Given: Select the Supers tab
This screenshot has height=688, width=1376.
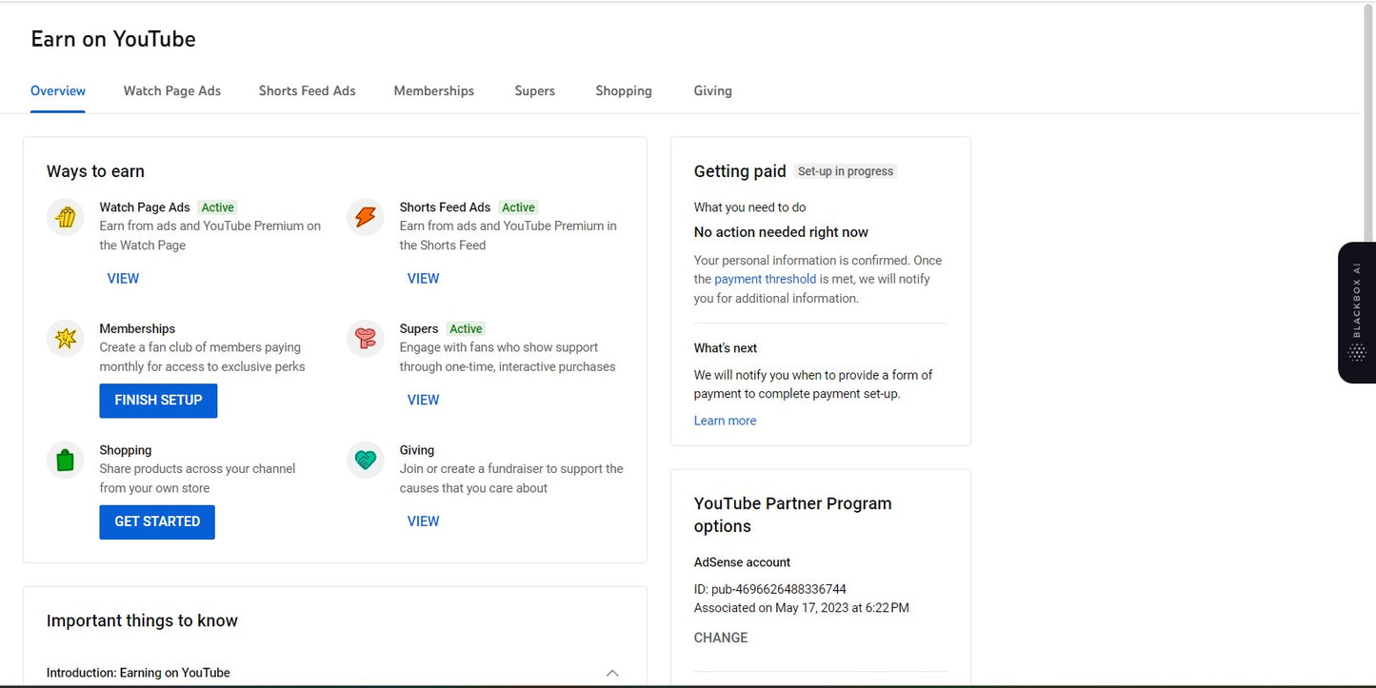Looking at the screenshot, I should tap(534, 91).
